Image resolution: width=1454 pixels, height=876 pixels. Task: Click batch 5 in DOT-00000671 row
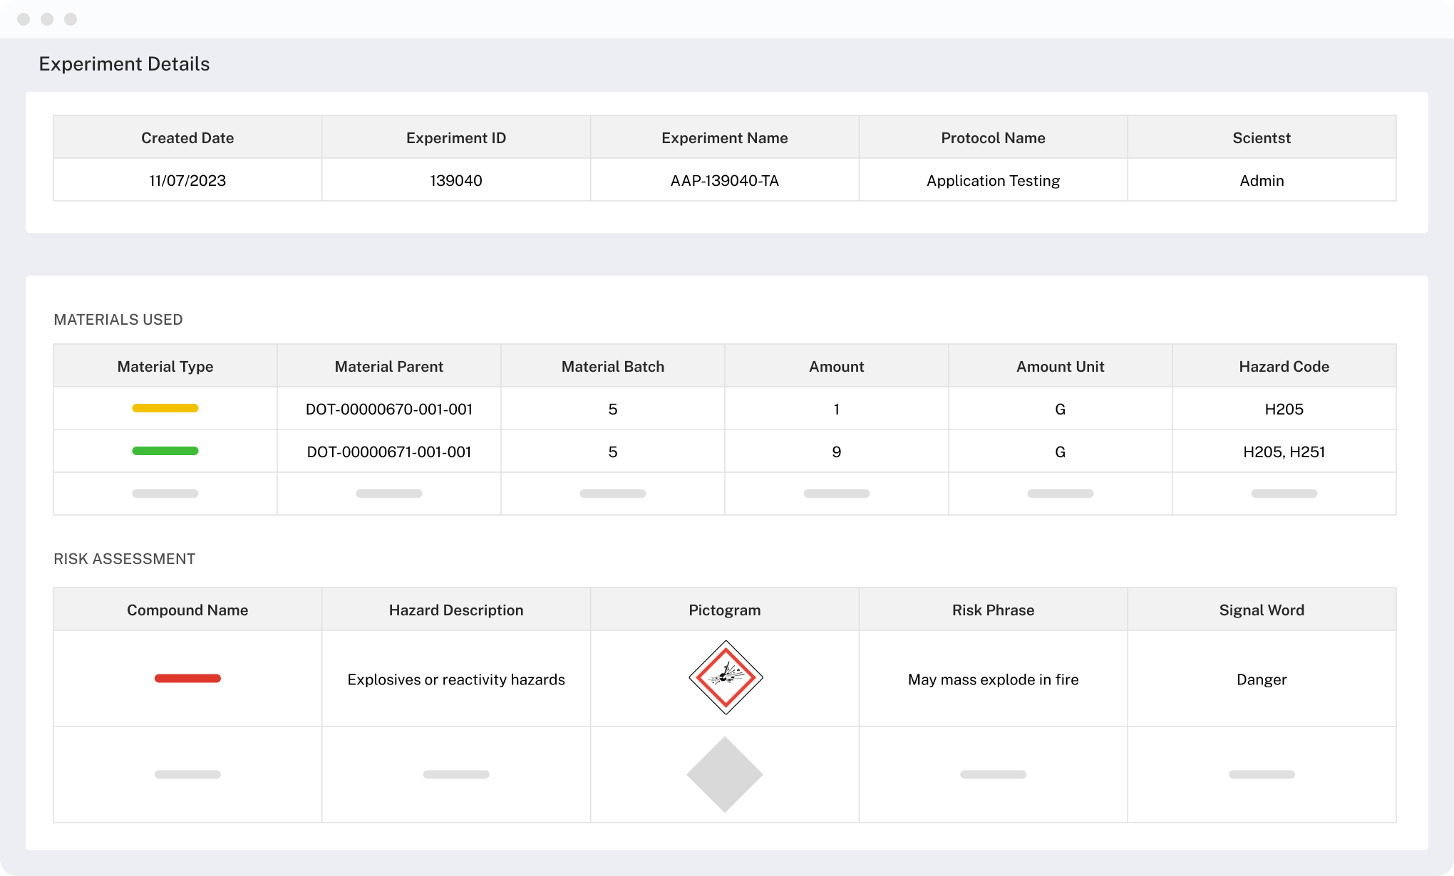(x=613, y=452)
